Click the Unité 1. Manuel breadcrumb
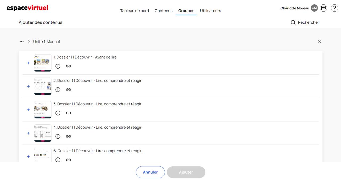 point(46,42)
